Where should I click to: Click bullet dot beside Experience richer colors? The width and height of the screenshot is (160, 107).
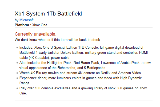tap(17, 78)
